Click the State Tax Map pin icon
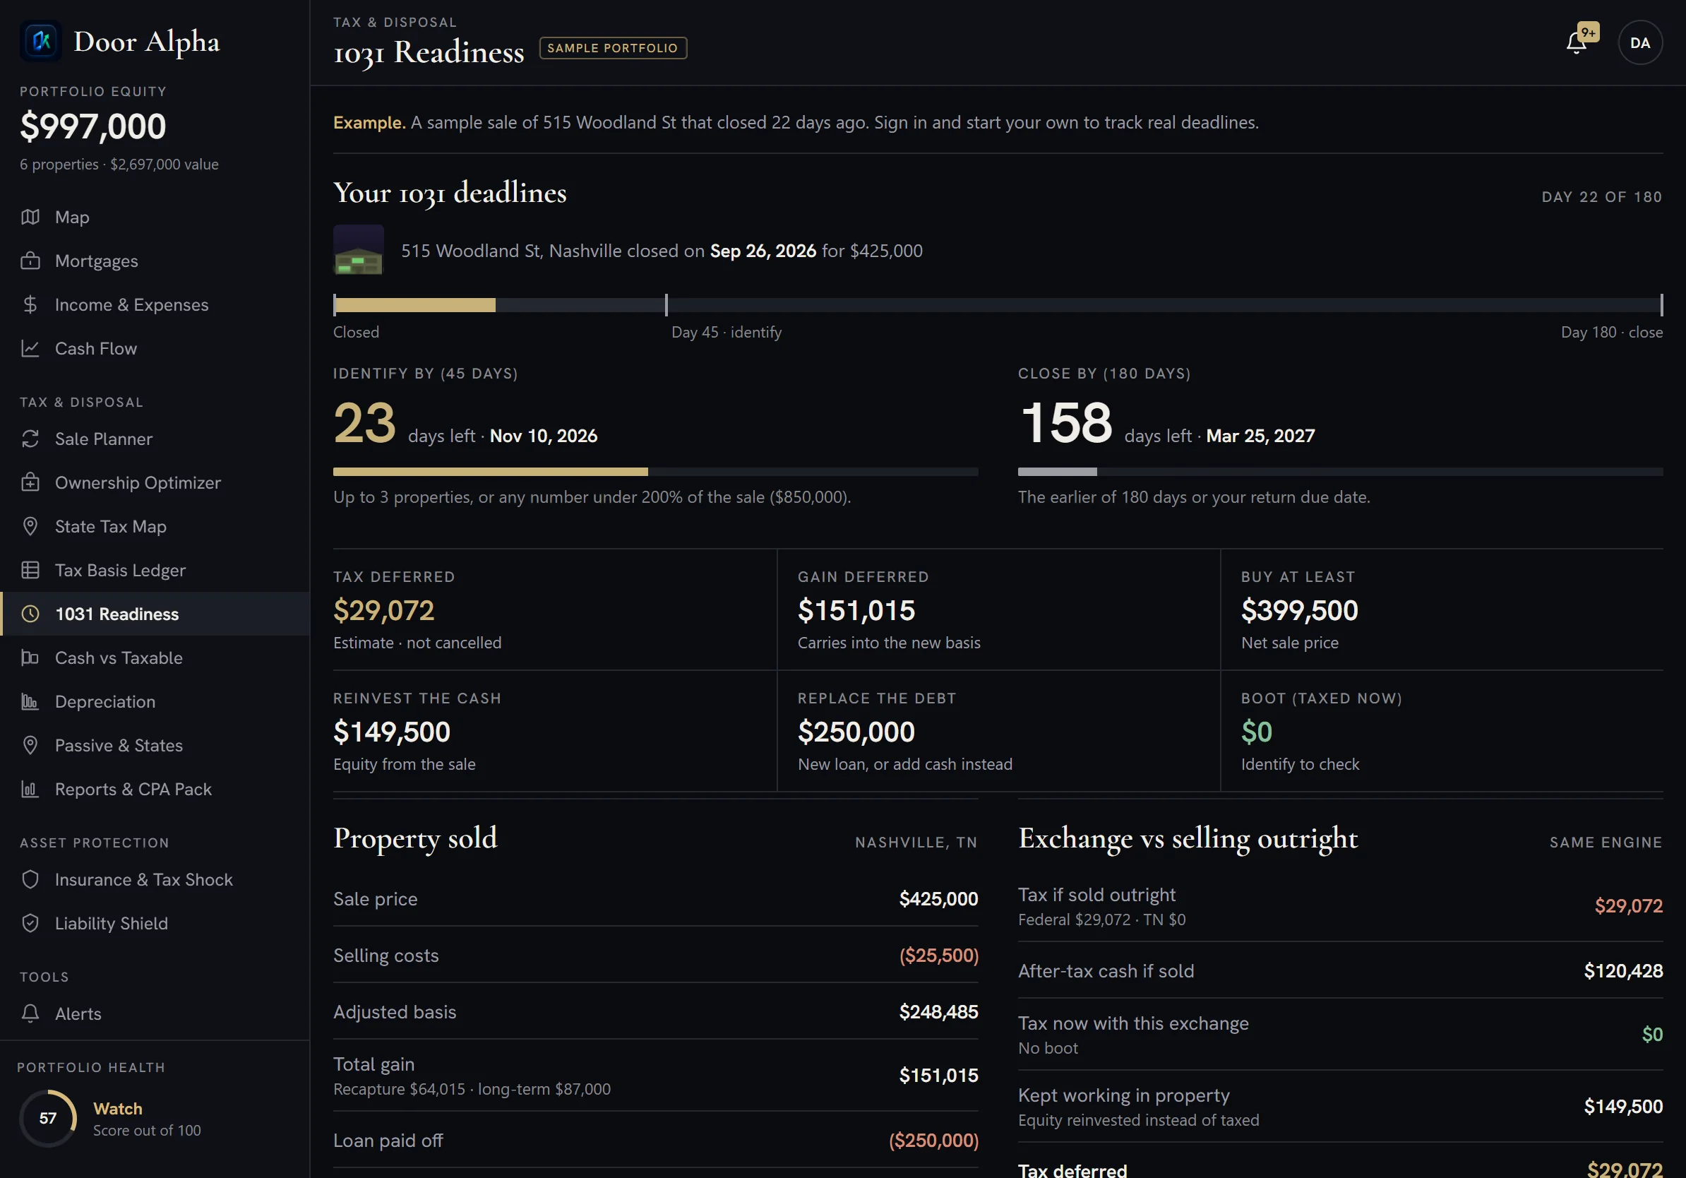 click(30, 527)
